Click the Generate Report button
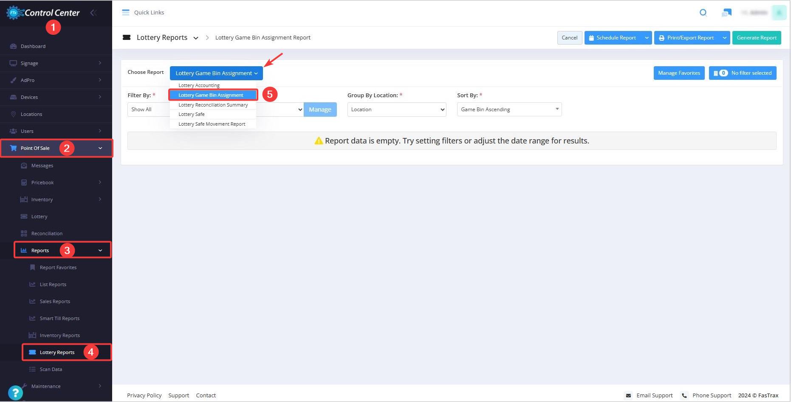Screen dimensions: 791x402 click(x=757, y=38)
